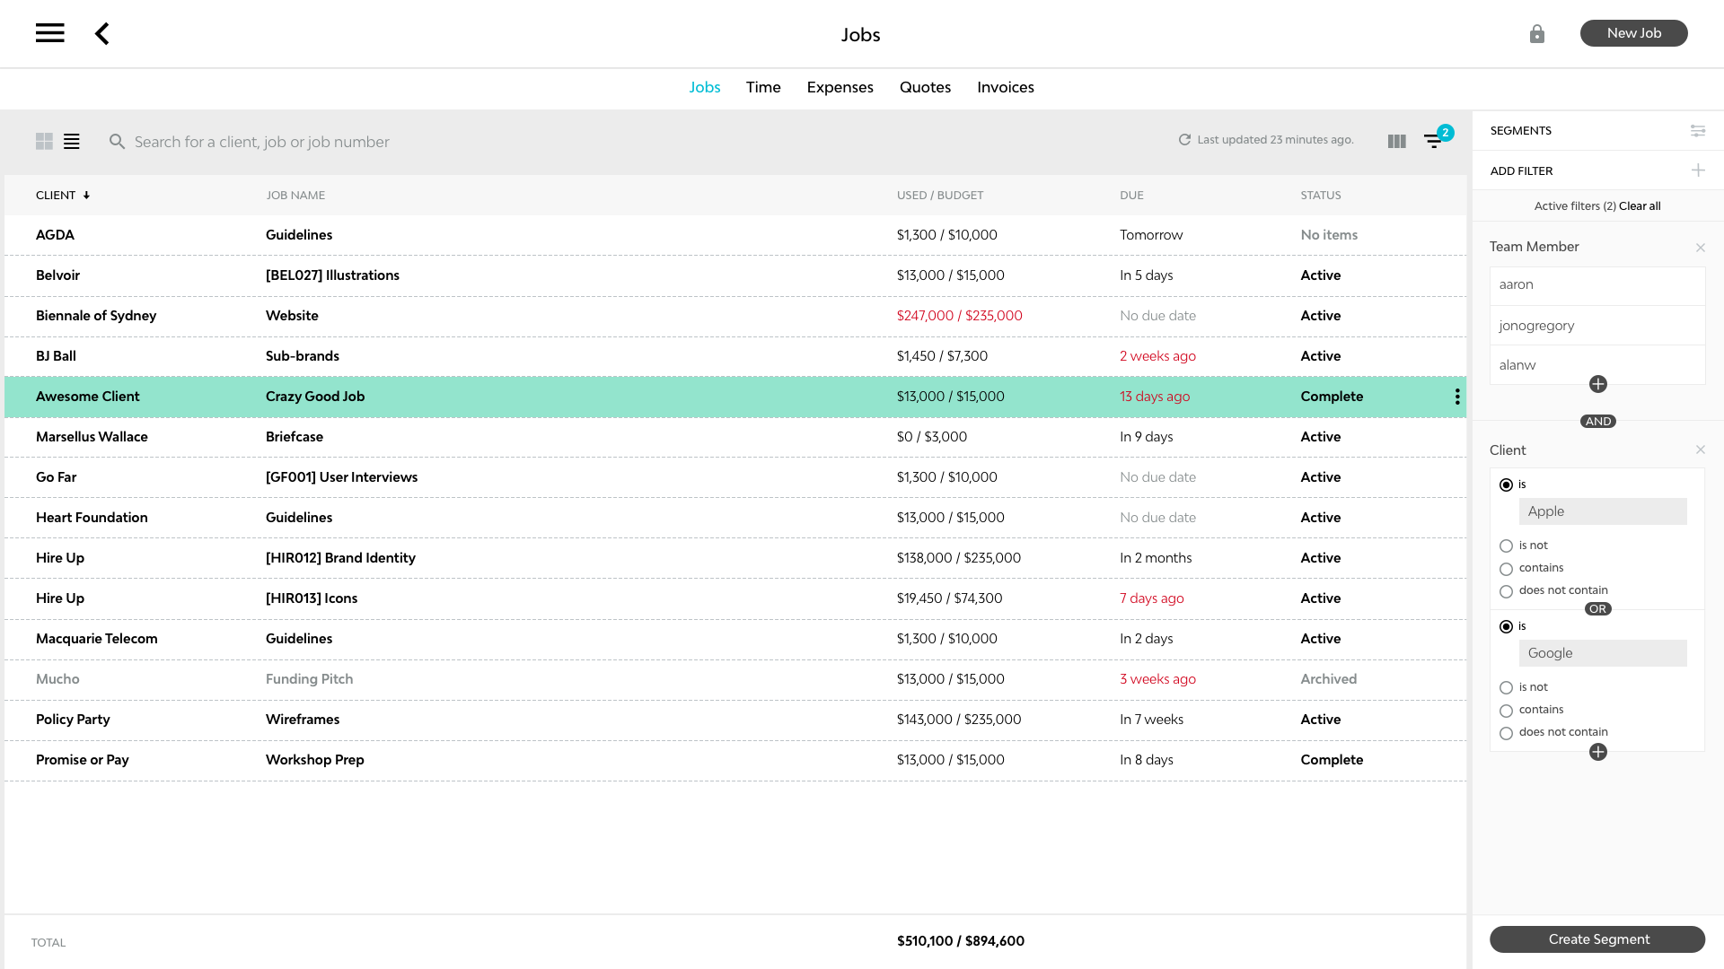Toggle the filter panel icon
1724x969 pixels.
[1433, 141]
